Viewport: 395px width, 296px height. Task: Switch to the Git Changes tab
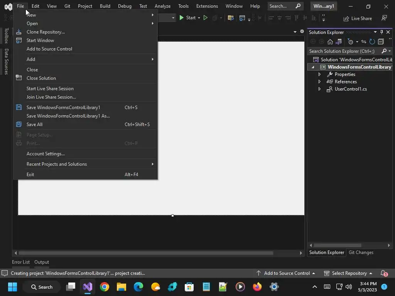tap(361, 252)
